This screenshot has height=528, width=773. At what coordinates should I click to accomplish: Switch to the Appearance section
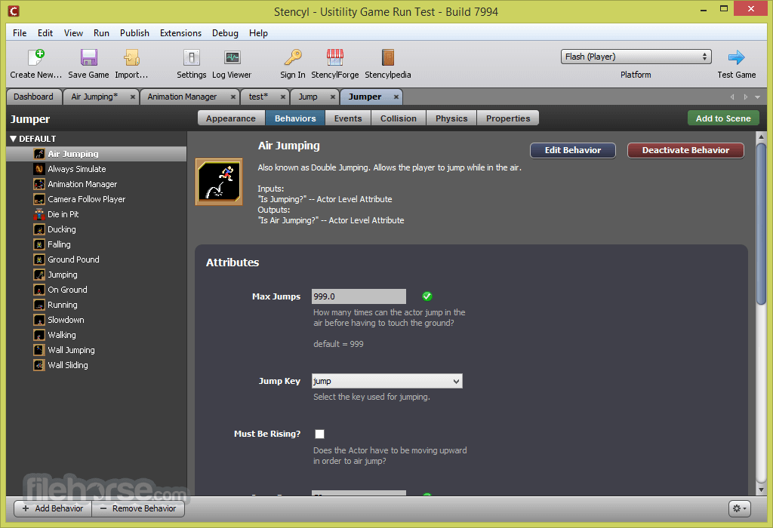click(231, 118)
